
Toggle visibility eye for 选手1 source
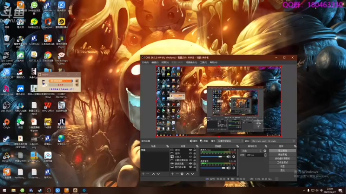[190, 150]
